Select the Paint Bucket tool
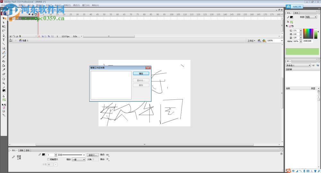 [4, 66]
